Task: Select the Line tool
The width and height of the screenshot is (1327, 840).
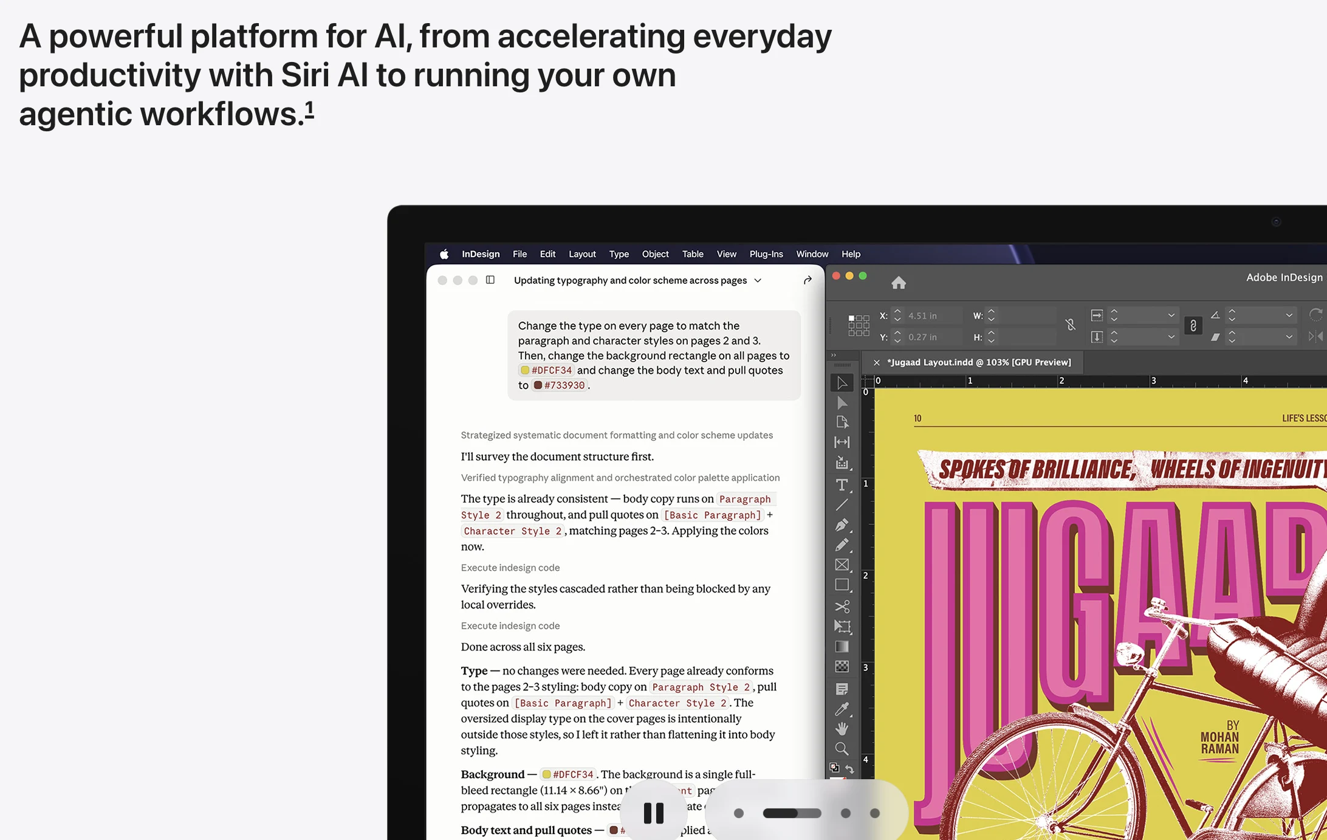Action: (x=842, y=504)
